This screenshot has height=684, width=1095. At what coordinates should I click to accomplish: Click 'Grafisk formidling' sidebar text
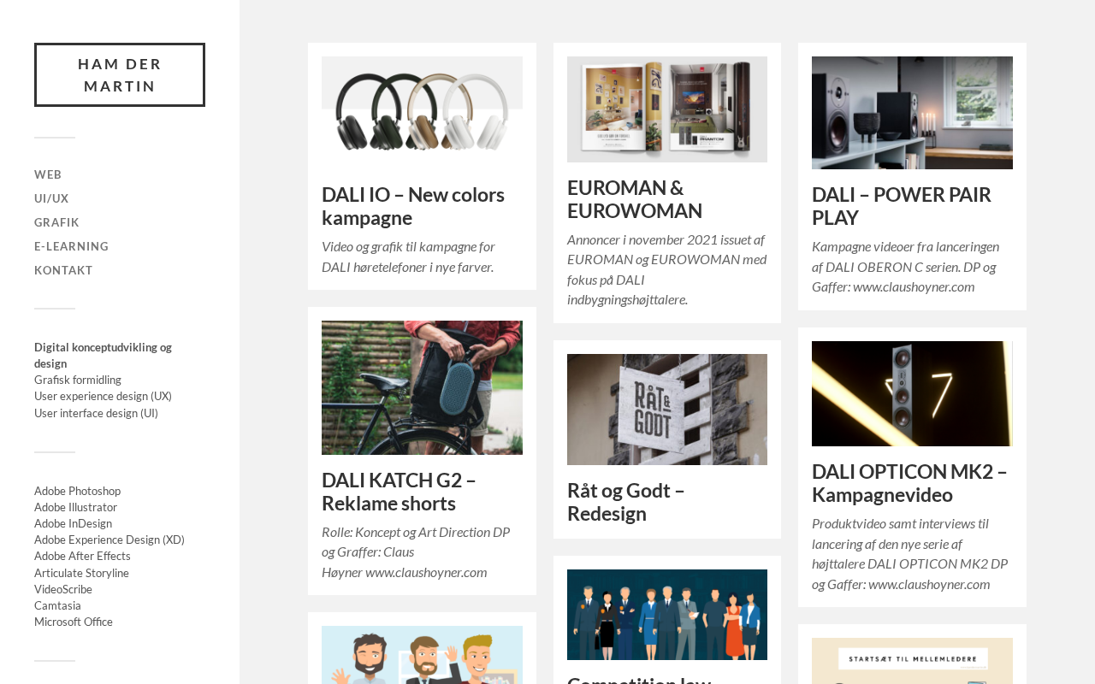click(78, 380)
